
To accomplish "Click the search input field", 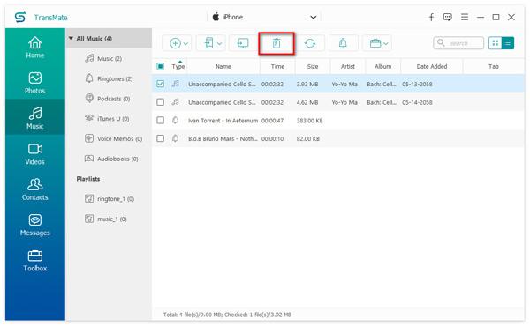I will pos(458,43).
